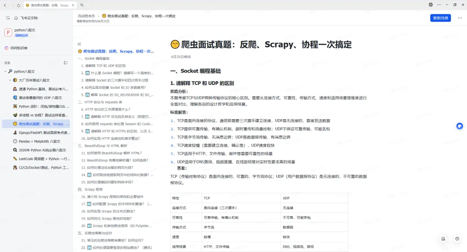Collapse the left sidebar with the fold icon

coord(8,18)
